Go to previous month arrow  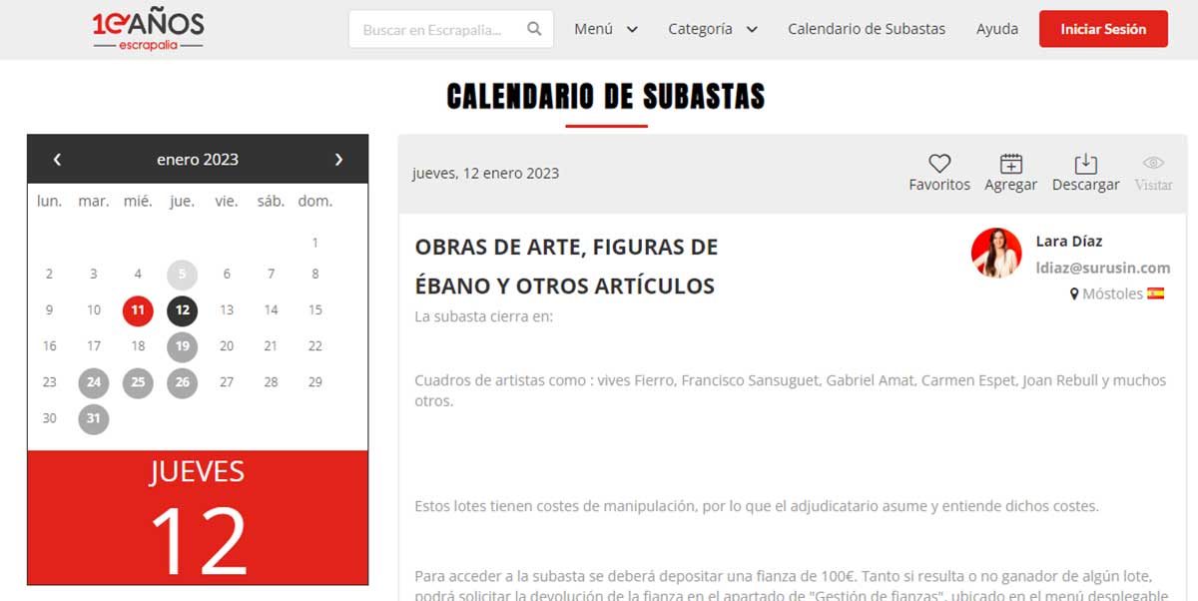(x=58, y=160)
